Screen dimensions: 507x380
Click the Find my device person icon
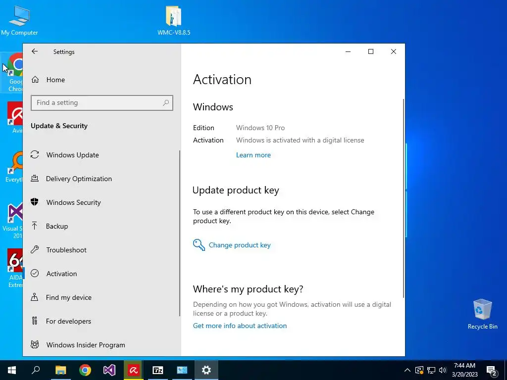(35, 297)
